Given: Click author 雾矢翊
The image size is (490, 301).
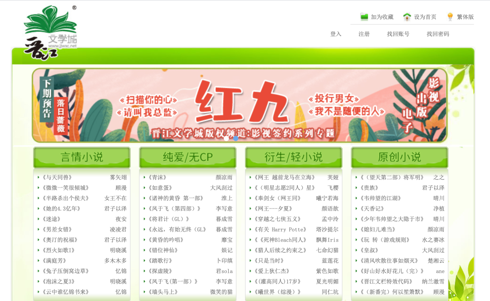Looking at the screenshot, I should click(118, 178).
